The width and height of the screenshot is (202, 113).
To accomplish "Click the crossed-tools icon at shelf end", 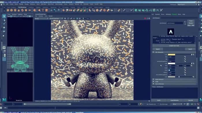I will (x=161, y=10).
